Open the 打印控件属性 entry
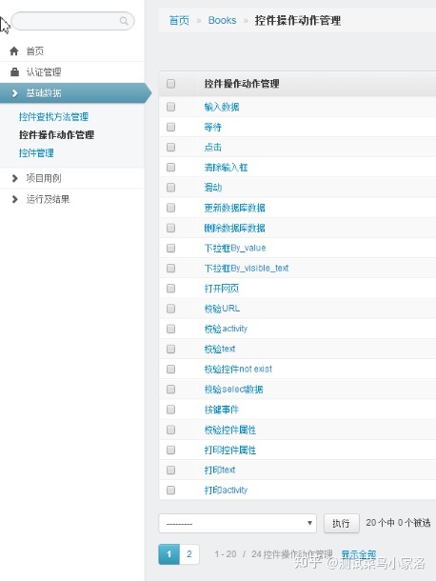Screen dimensions: 436x581 click(230, 450)
